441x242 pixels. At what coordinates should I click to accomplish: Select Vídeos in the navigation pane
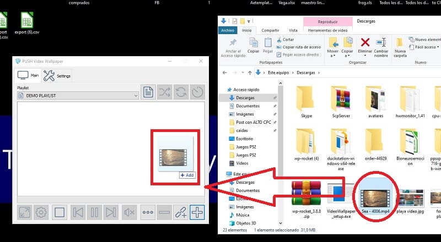(239, 163)
